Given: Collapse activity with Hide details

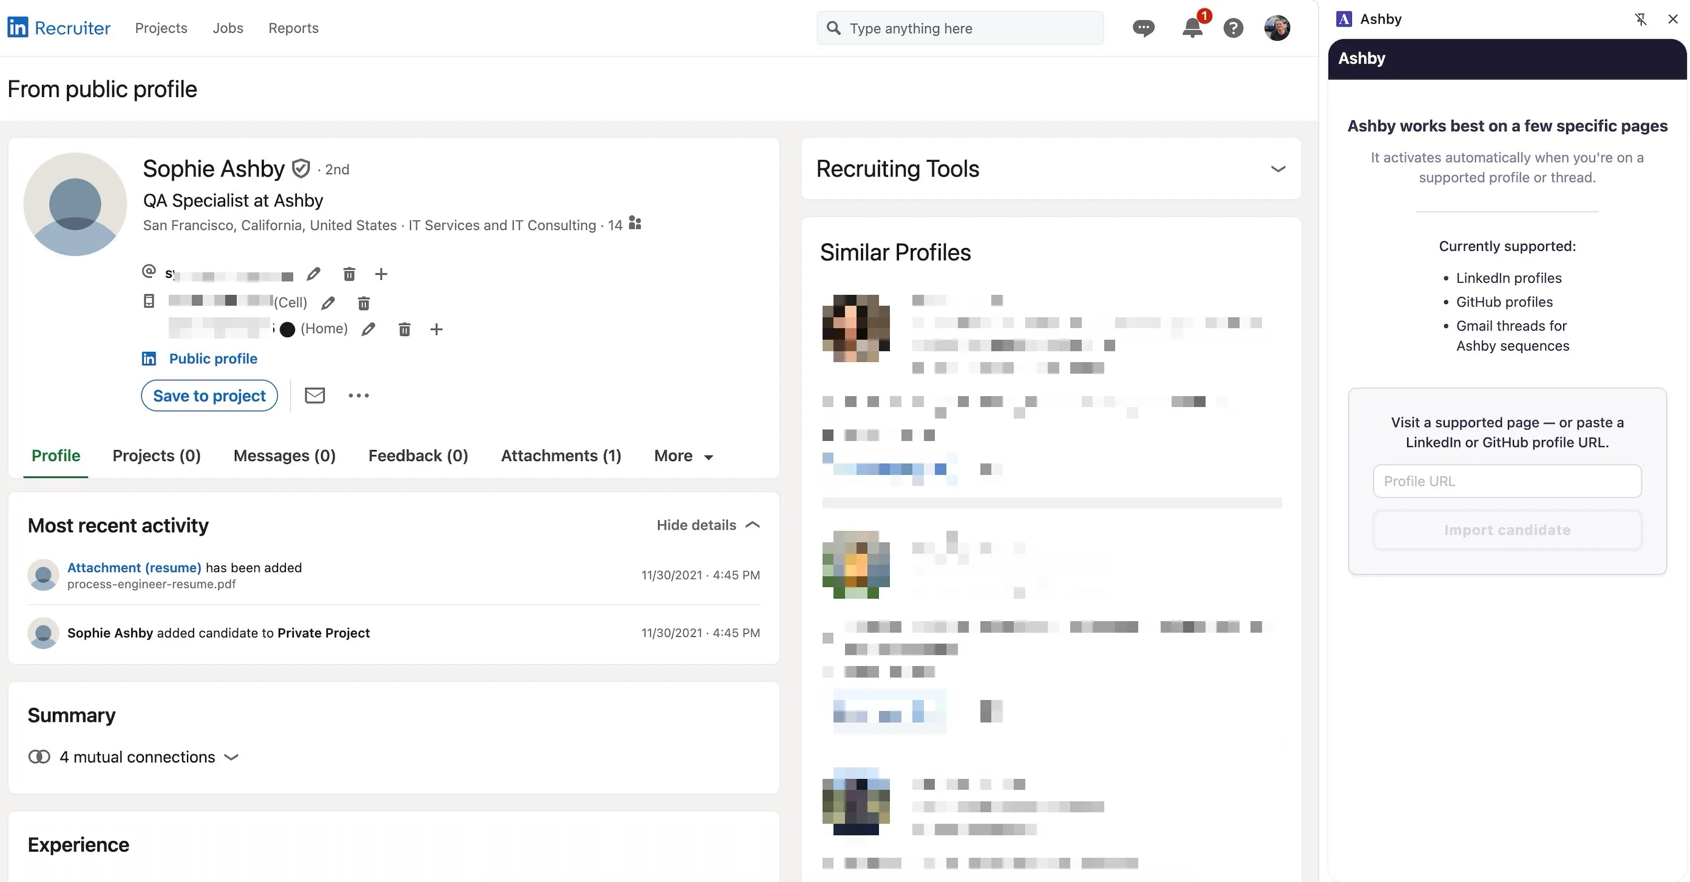Looking at the screenshot, I should click(x=708, y=525).
